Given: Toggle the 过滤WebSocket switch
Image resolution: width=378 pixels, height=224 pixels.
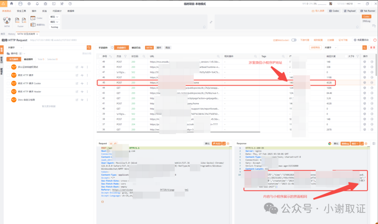Looking at the screenshot, I should tap(294, 40).
